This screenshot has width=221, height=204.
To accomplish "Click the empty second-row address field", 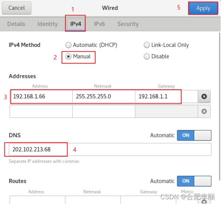I will [x=41, y=111].
